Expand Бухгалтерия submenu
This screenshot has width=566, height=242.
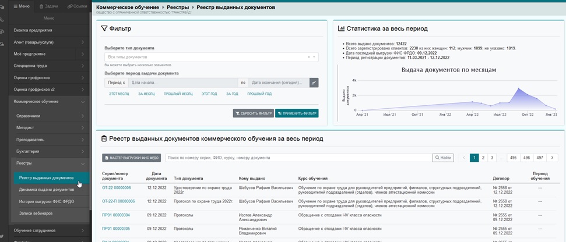click(x=50, y=152)
